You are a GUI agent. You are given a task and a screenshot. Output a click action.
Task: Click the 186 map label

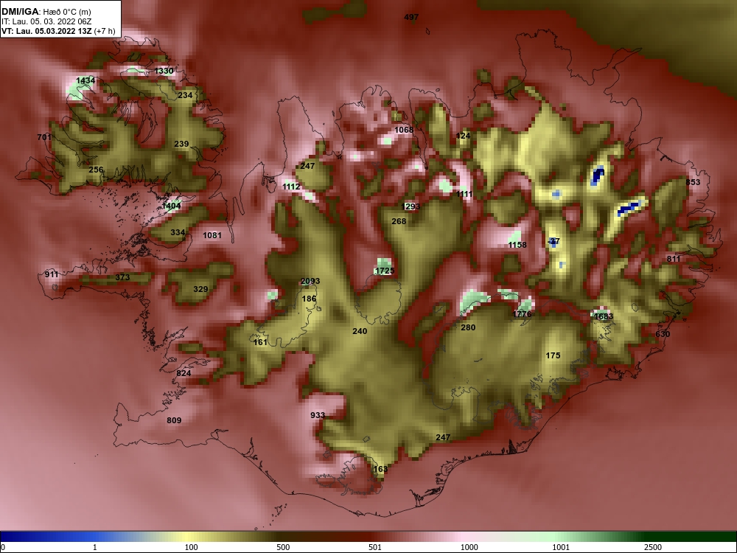(309, 299)
